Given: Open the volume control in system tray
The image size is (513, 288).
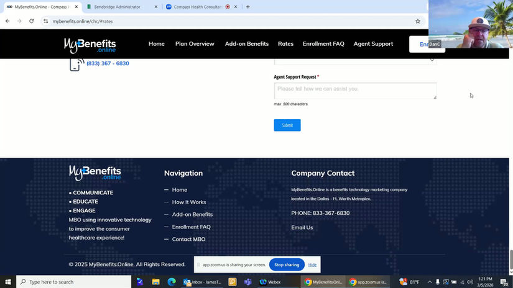Looking at the screenshot, I should pyautogui.click(x=470, y=282).
